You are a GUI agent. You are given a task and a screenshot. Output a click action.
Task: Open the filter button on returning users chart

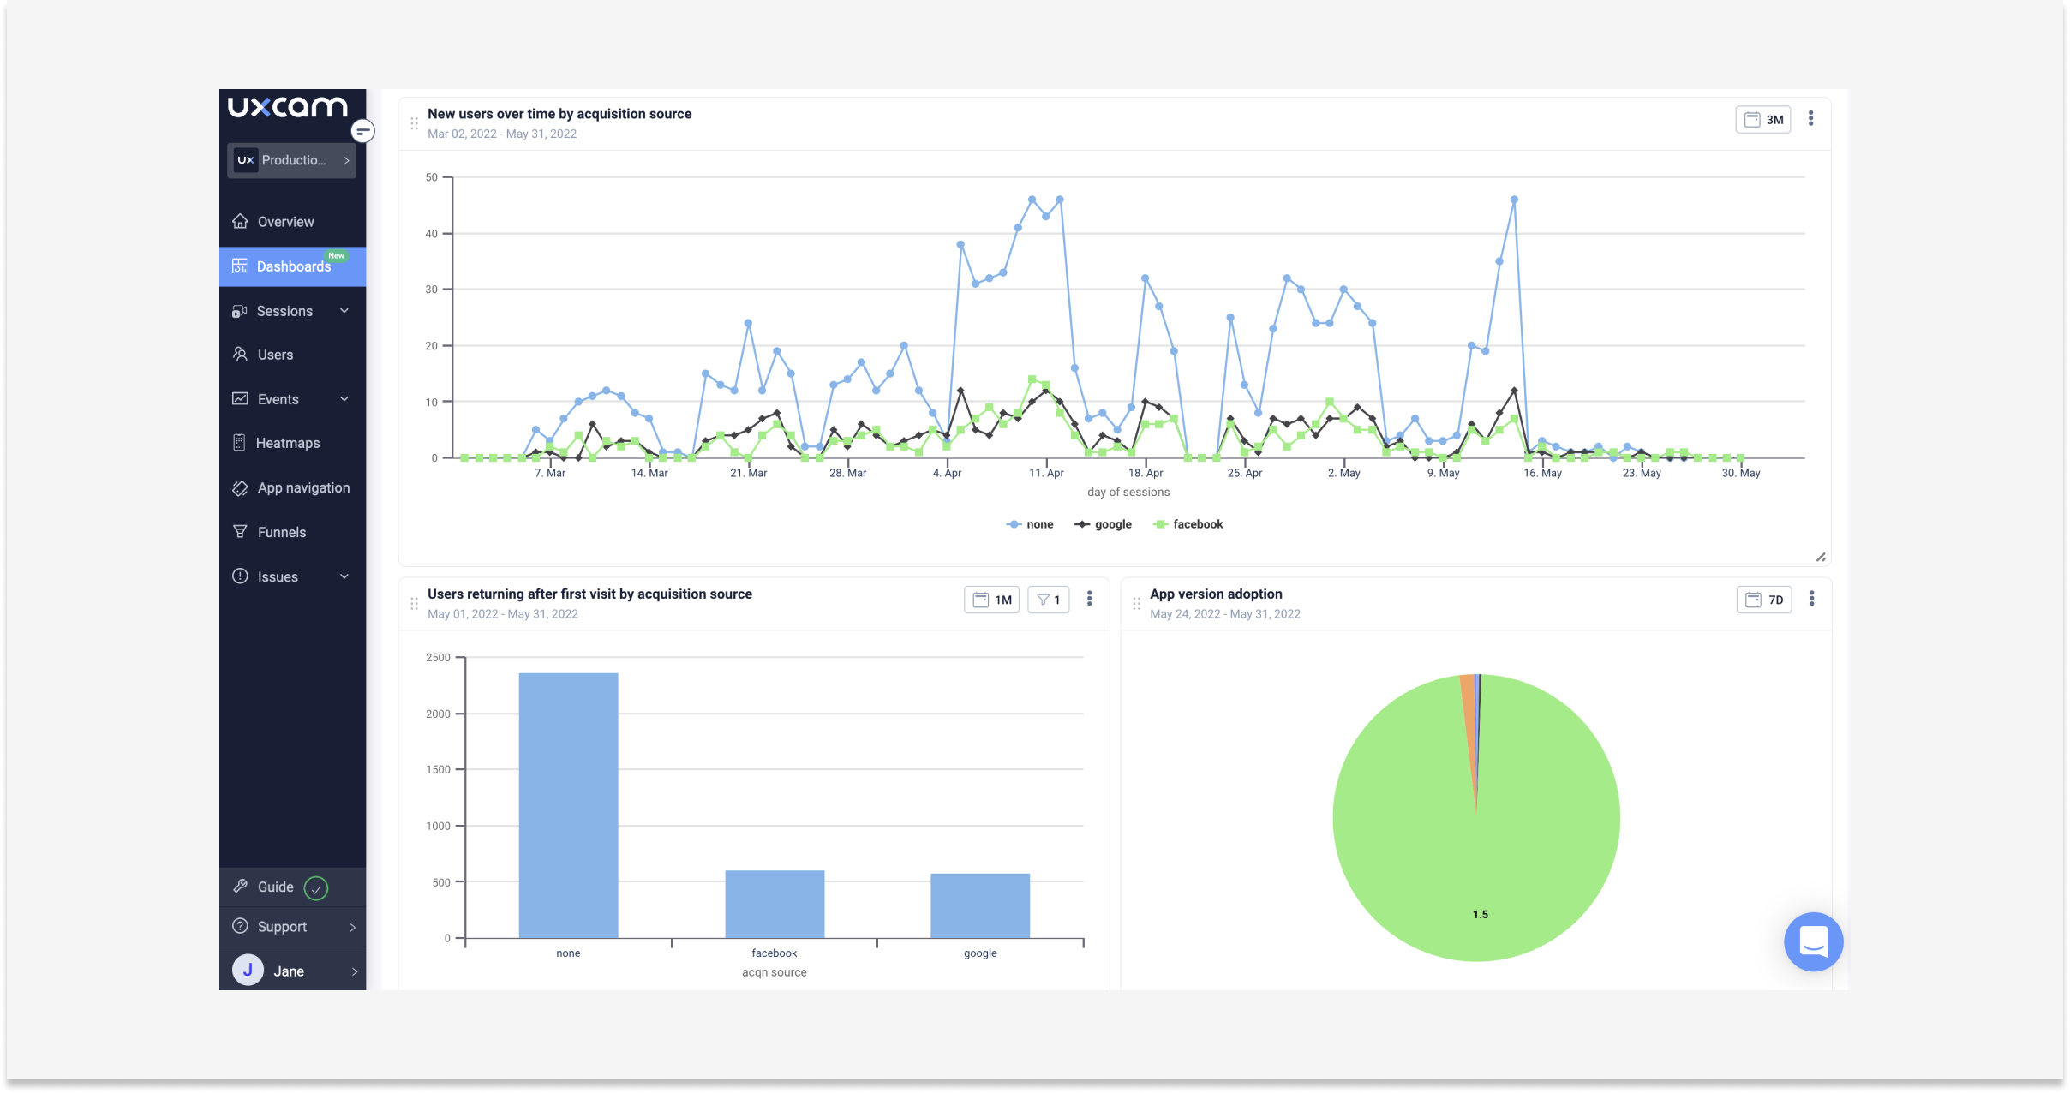click(1048, 599)
